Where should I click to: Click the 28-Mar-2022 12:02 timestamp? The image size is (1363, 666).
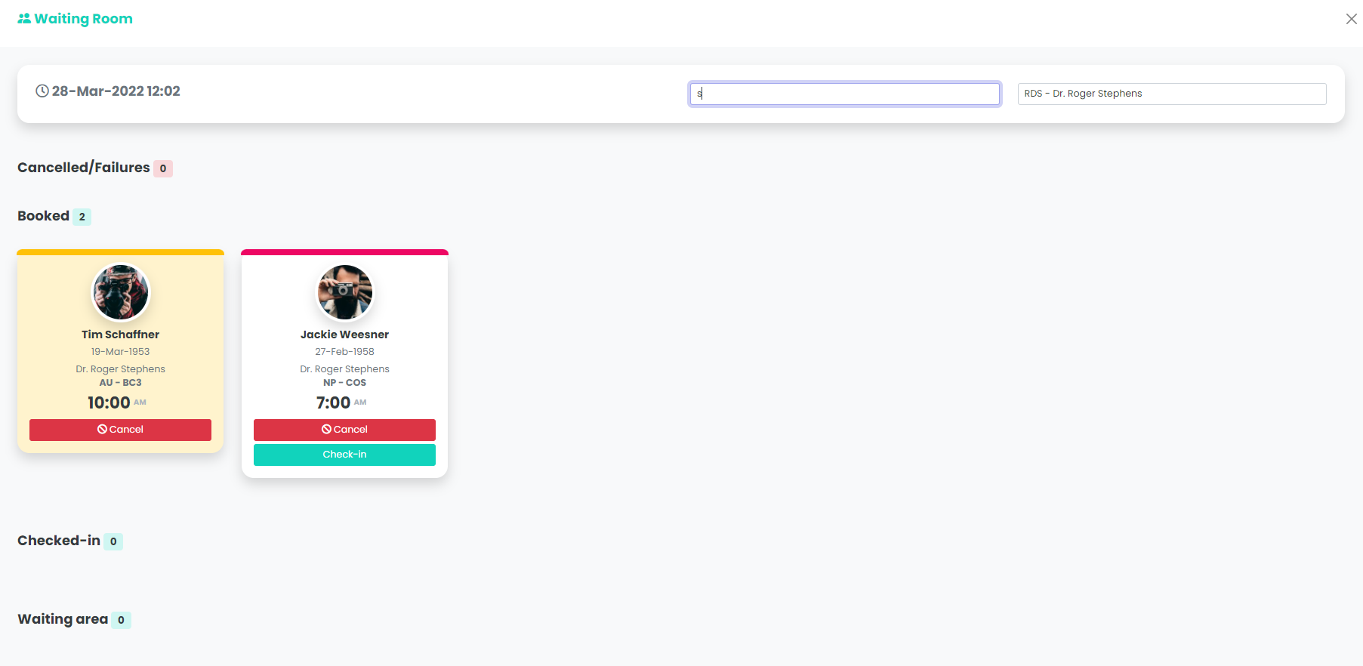116,91
